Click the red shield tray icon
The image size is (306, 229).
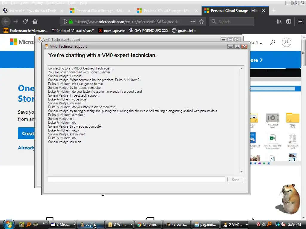tap(258, 224)
